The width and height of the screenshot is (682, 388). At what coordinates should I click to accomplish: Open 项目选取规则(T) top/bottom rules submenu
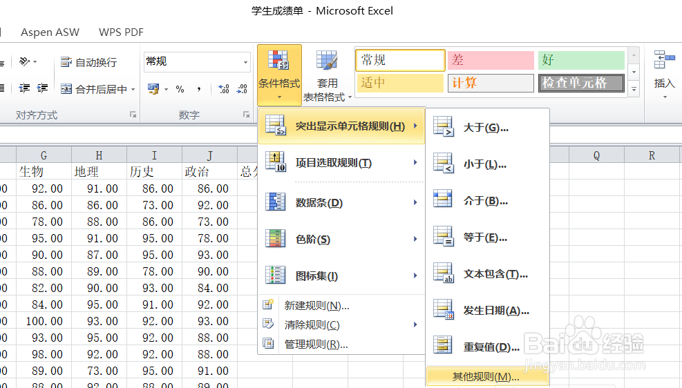tap(341, 163)
